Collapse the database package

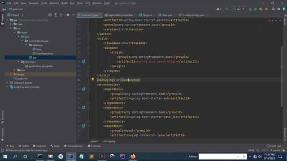(x=26, y=45)
